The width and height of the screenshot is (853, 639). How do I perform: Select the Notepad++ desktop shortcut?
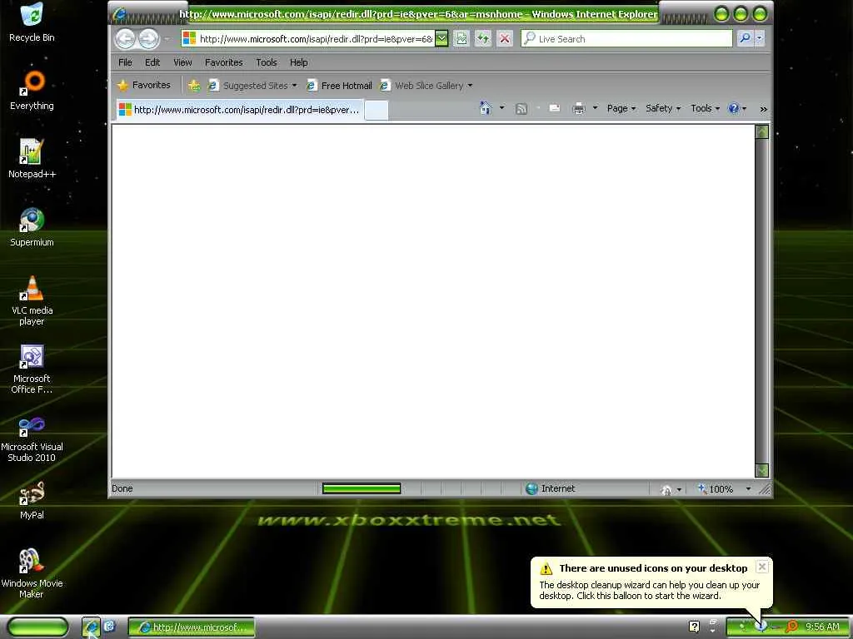pos(32,159)
